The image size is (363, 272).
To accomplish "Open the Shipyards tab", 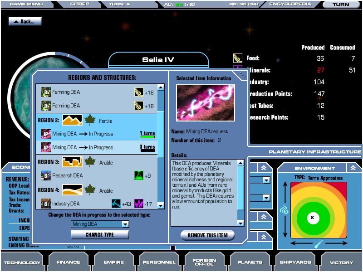I will point(295,262).
